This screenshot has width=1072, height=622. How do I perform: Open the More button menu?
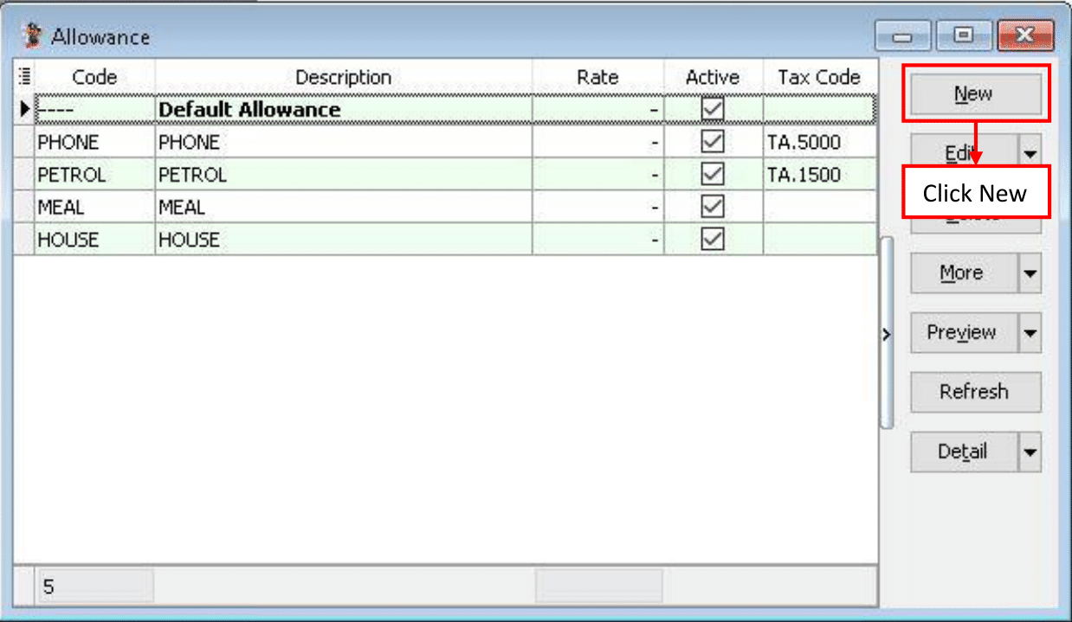point(963,273)
